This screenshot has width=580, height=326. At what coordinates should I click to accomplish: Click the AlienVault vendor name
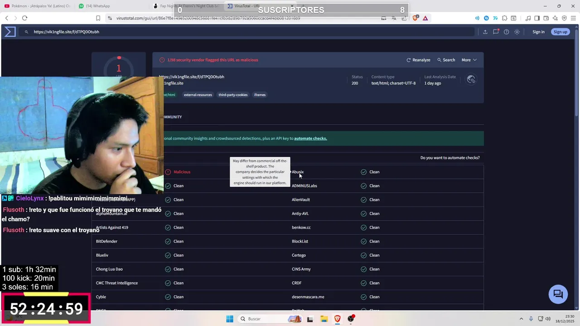(301, 200)
